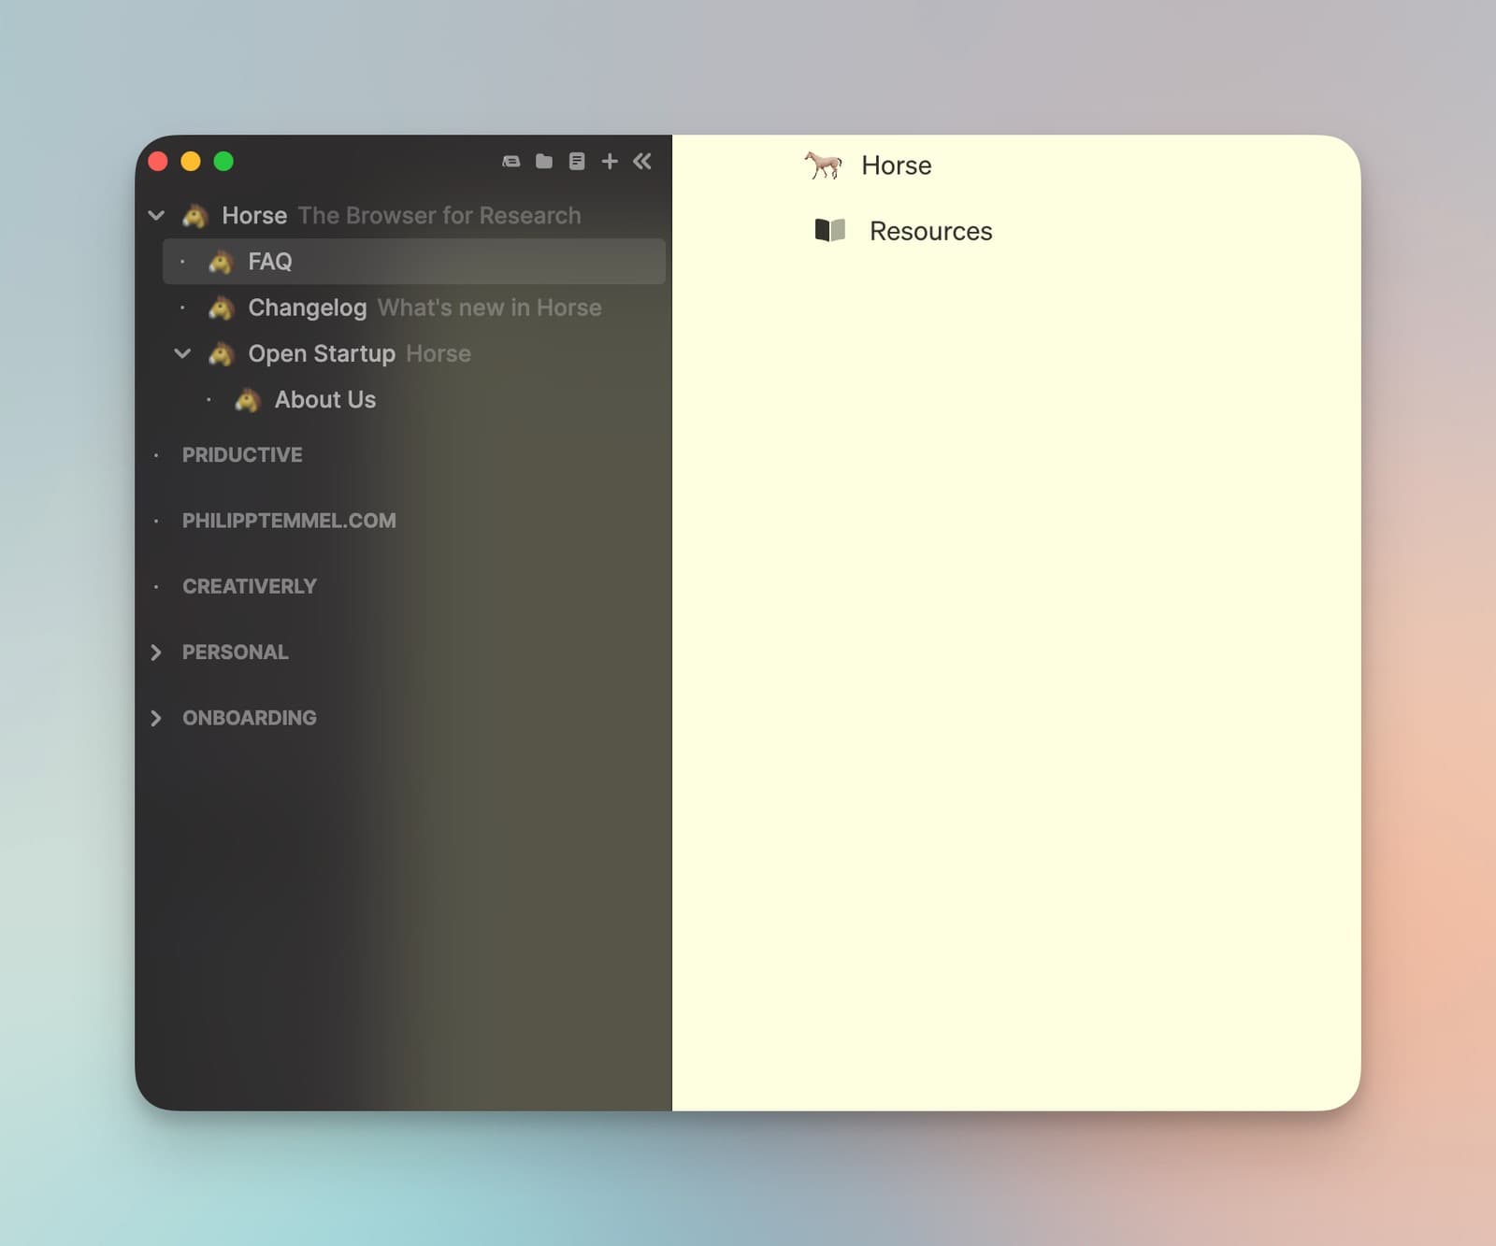
Task: Expand the ONBOARDING section chevron
Action: click(x=156, y=718)
